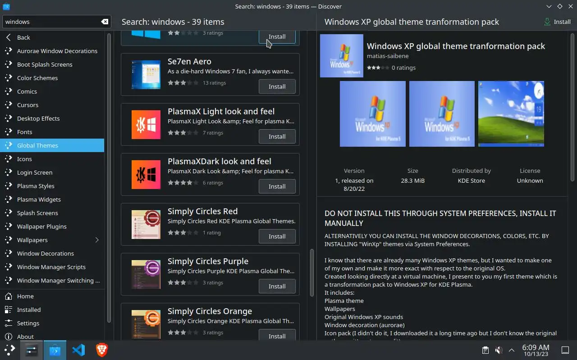Click the Plasma Styles category icon
Image resolution: width=577 pixels, height=360 pixels.
point(9,186)
